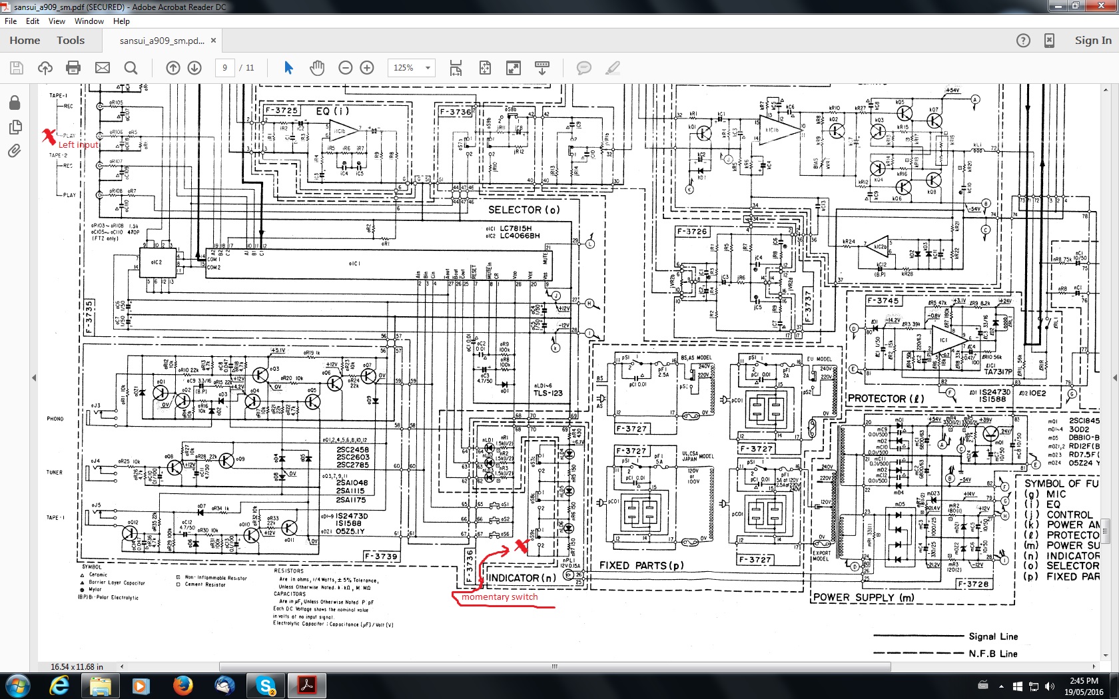Expand the right tools pane arrow

[x=1114, y=377]
